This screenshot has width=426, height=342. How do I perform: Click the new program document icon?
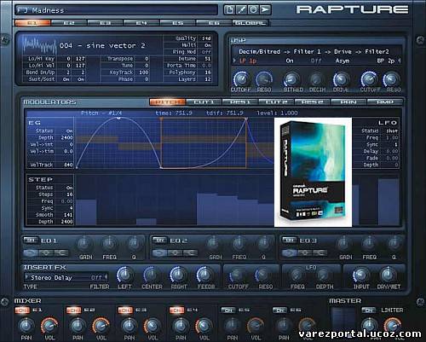click(229, 9)
